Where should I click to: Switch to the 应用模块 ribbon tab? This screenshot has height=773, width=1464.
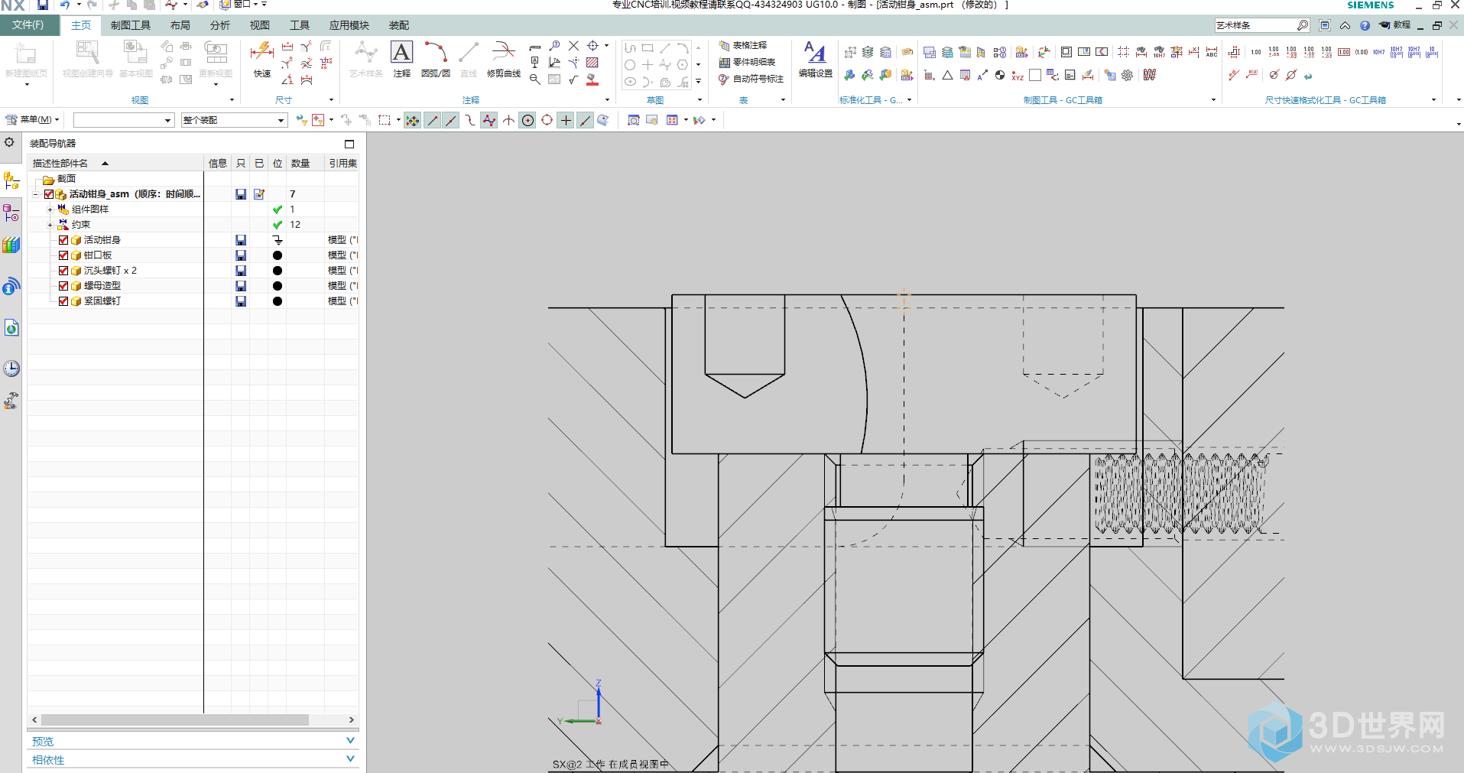click(349, 25)
